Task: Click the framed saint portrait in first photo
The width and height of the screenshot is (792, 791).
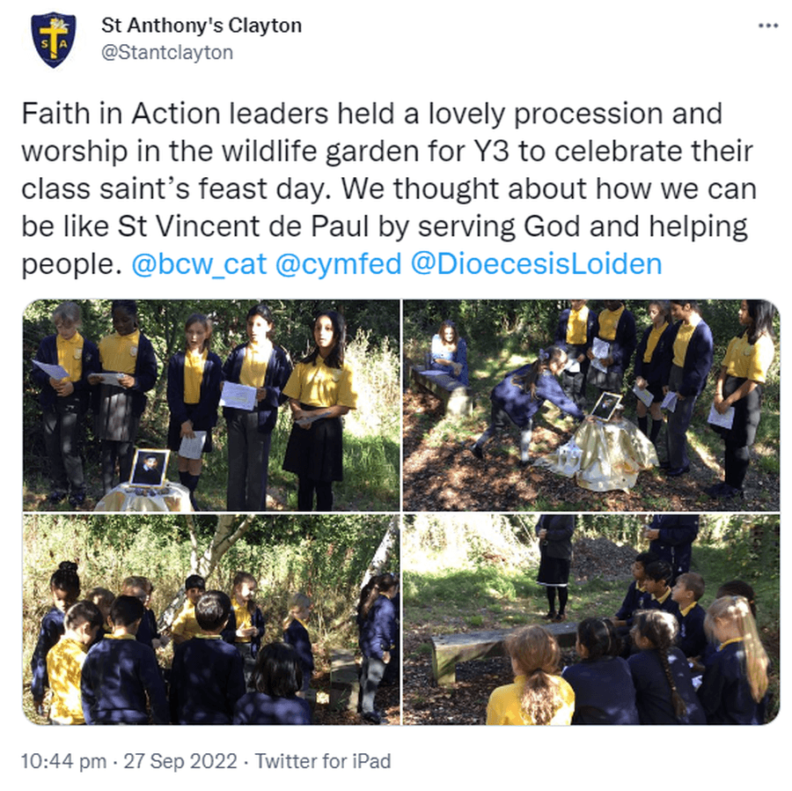Action: click(x=150, y=468)
